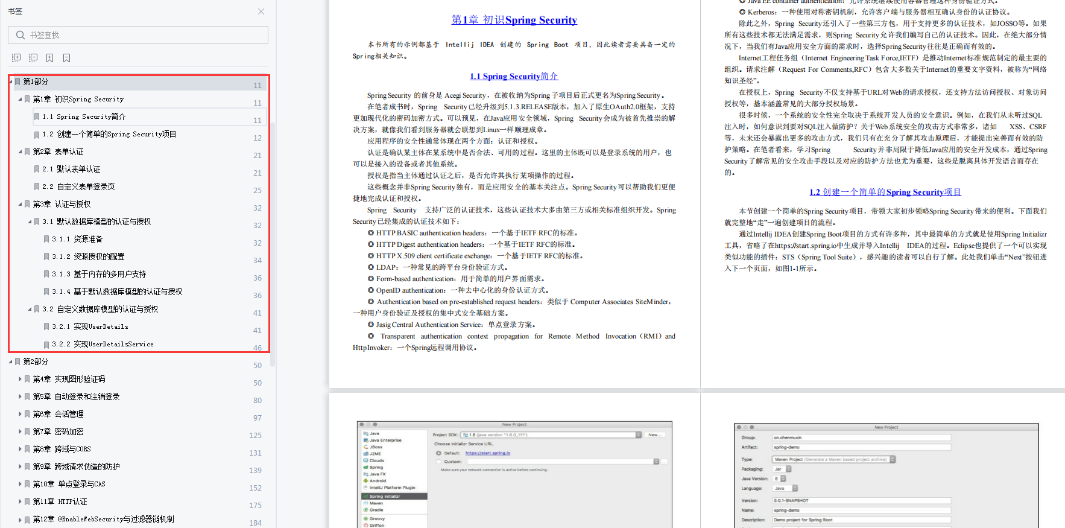Click the right New Project settings screenshot
Screen dimensions: 1065x528
pos(886,476)
